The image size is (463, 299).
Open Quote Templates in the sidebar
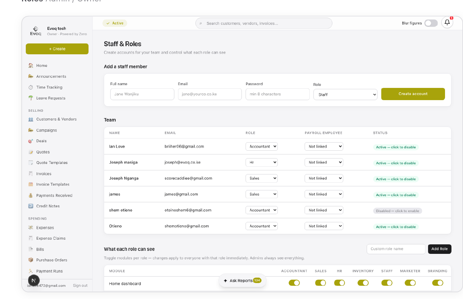tap(52, 163)
